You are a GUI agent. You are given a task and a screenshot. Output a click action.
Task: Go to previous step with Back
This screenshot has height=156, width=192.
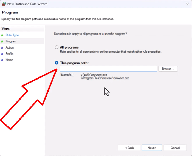[x=129, y=148]
